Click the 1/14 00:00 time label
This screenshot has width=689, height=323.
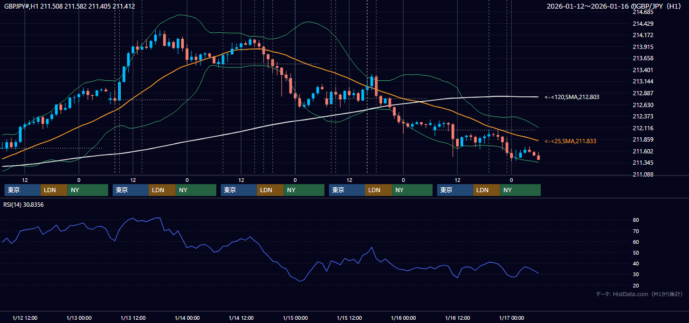click(x=187, y=318)
